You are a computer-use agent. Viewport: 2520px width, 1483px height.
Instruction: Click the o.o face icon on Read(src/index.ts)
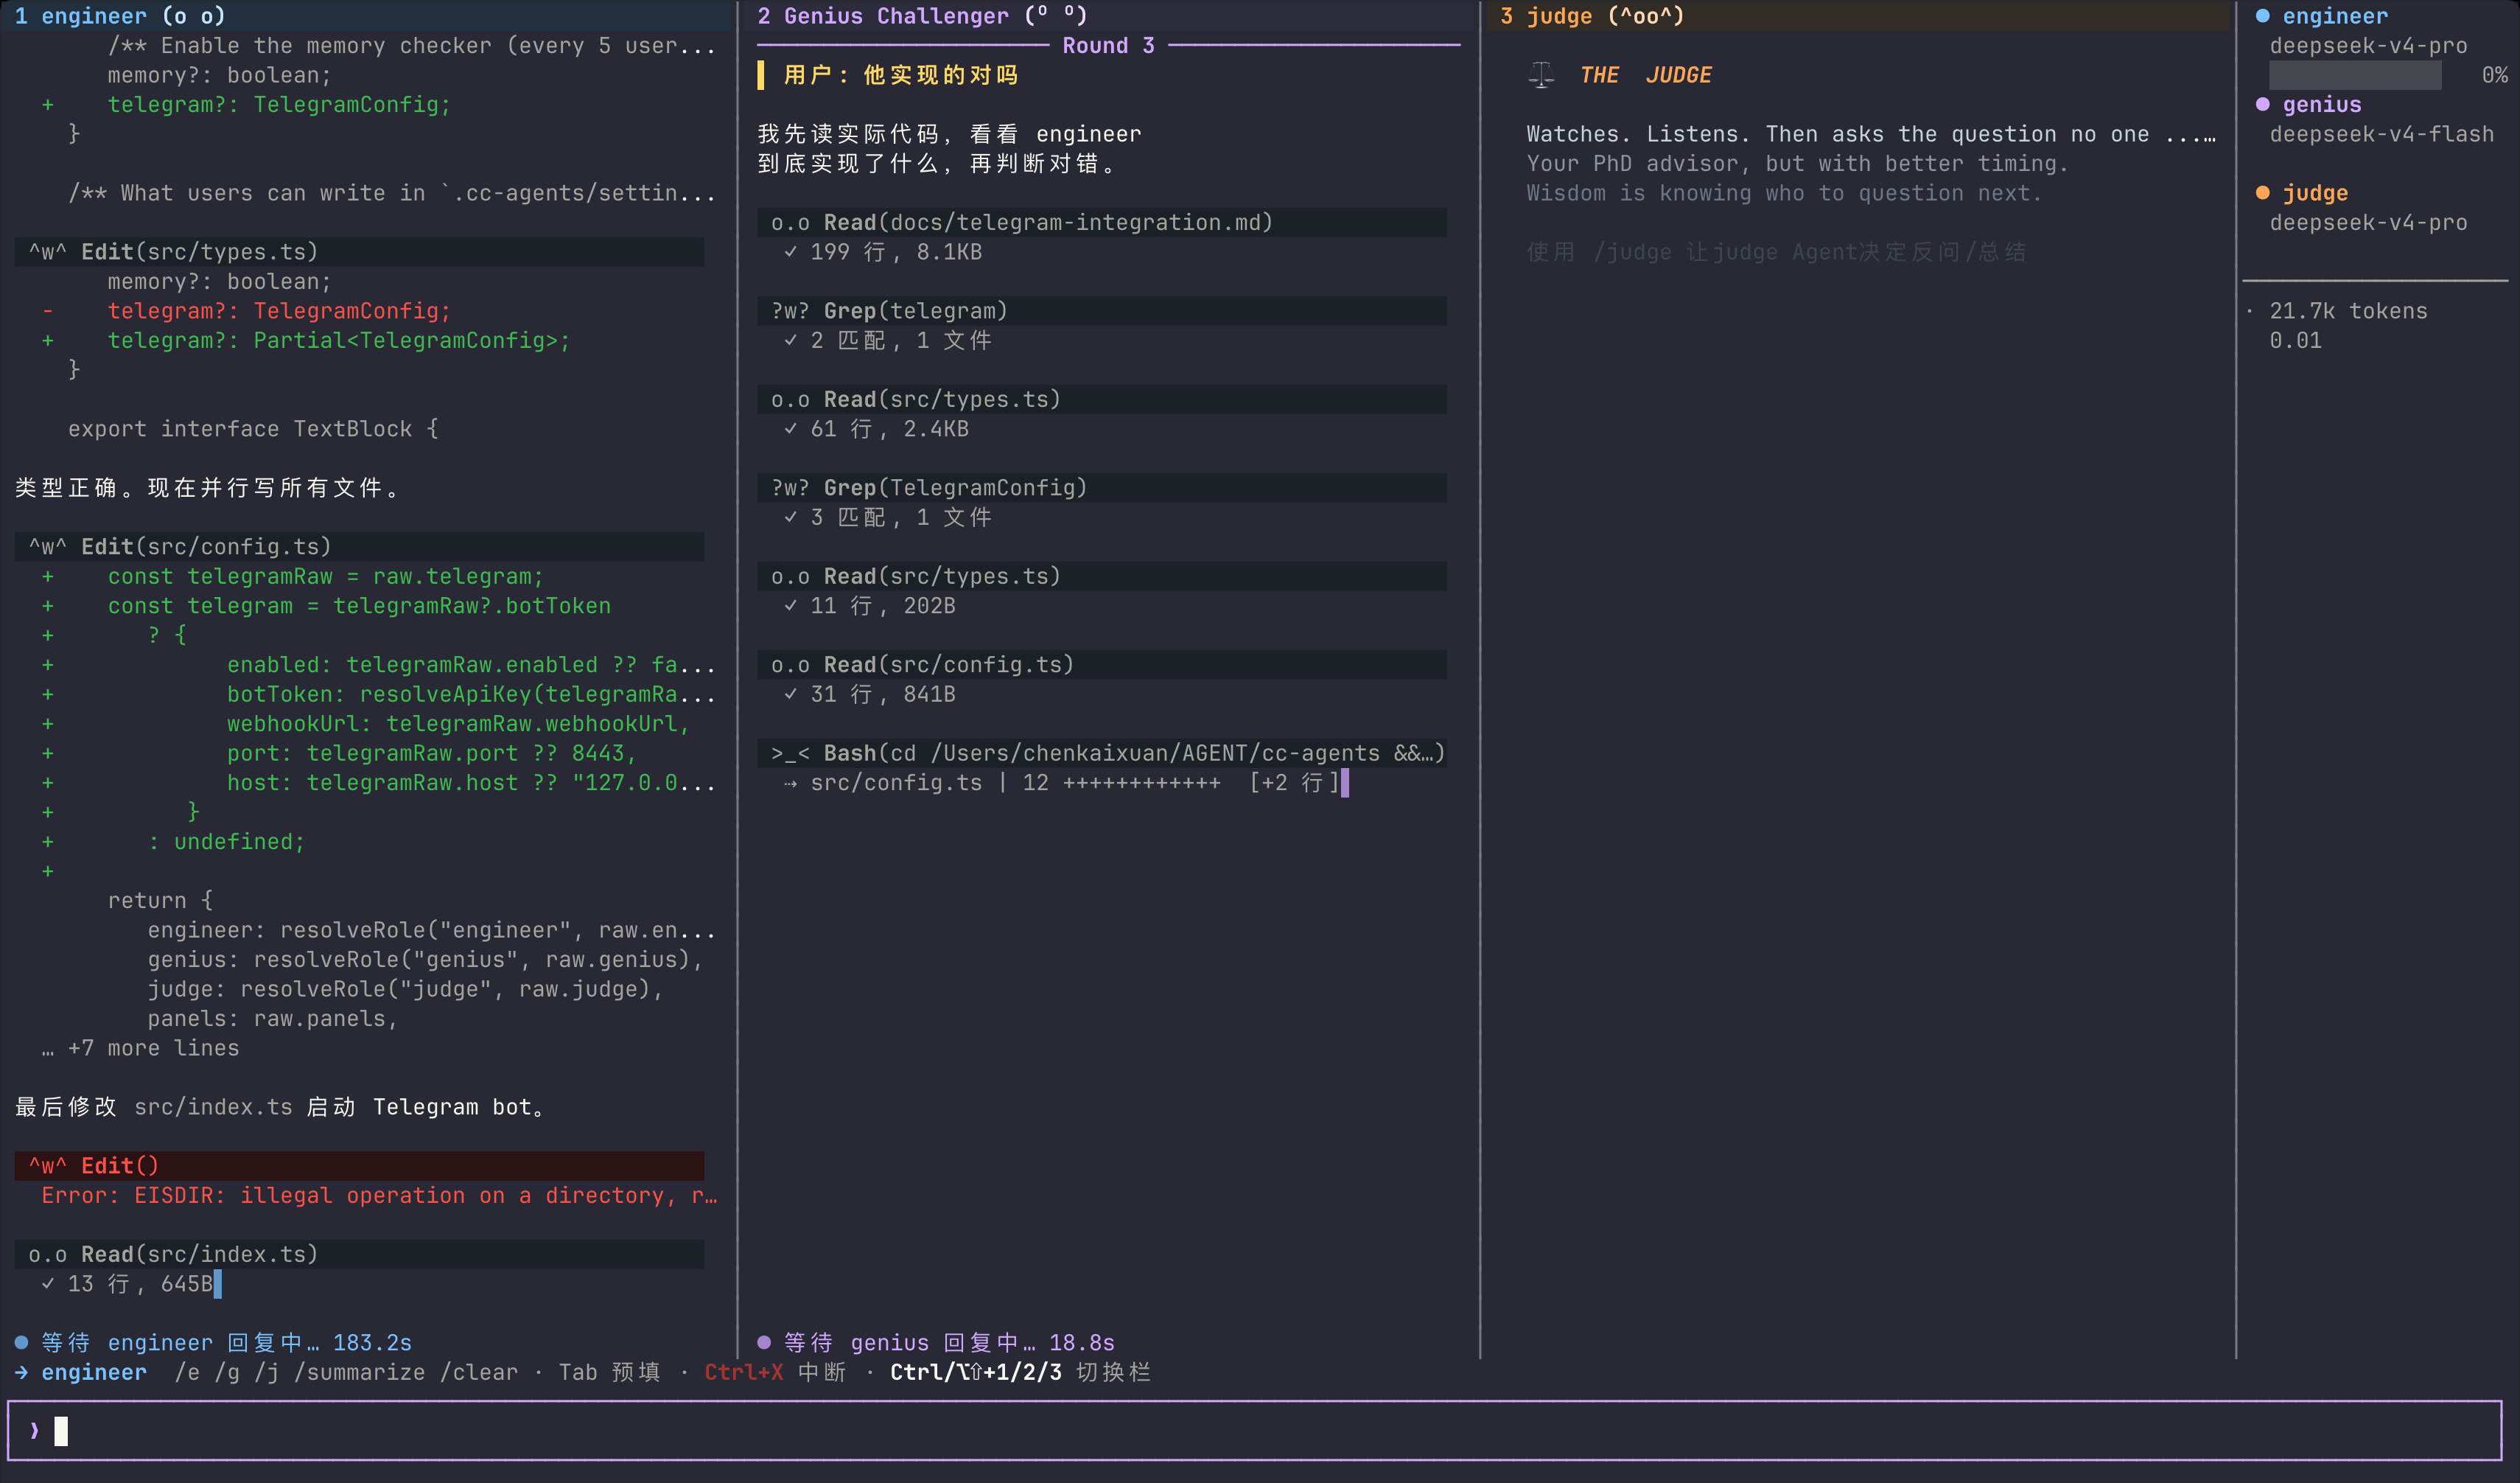[48, 1254]
